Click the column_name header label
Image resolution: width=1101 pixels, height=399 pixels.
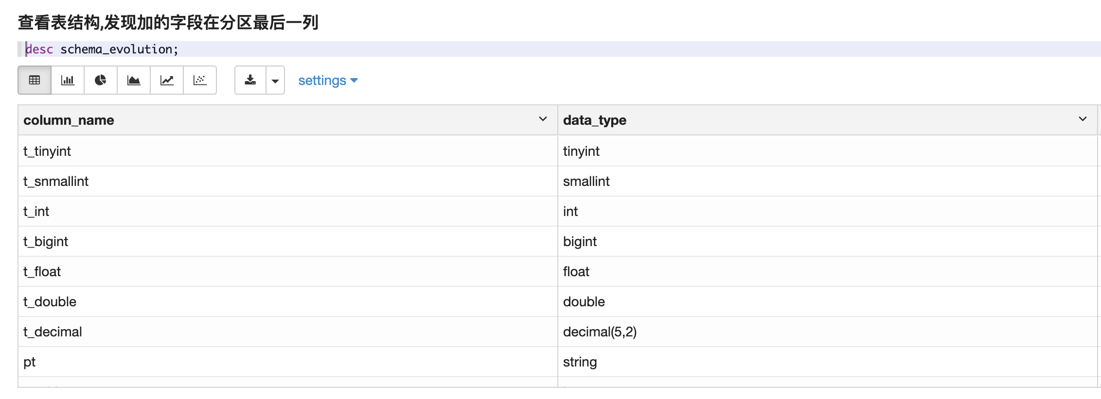coord(69,120)
